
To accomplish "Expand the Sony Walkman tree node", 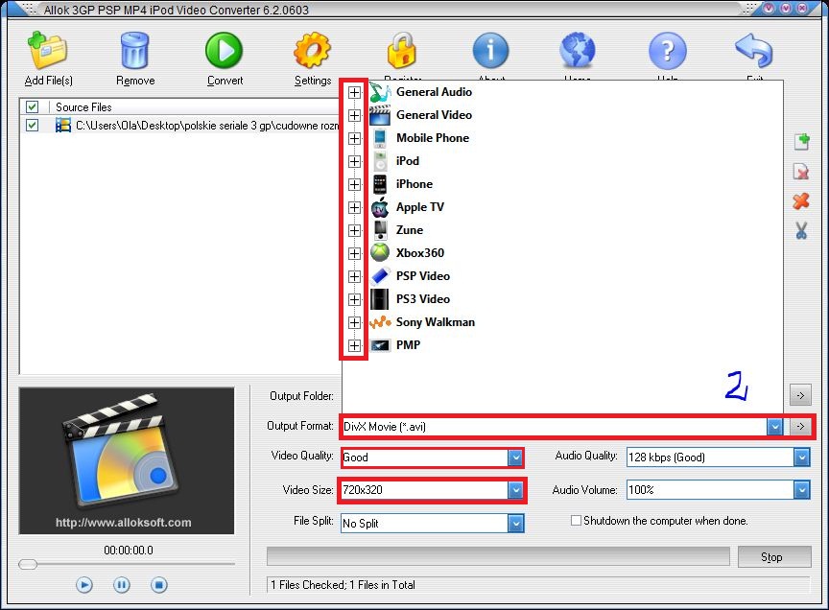I will click(x=355, y=322).
